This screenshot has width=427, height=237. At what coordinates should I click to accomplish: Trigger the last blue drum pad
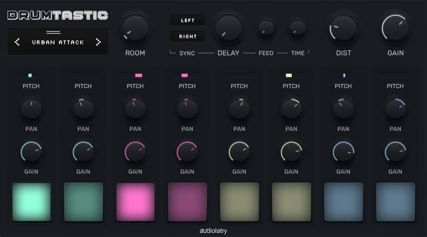click(x=396, y=202)
